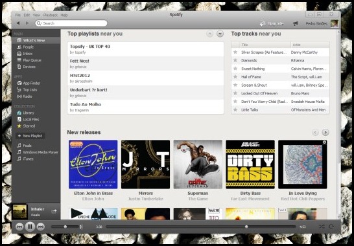Go forward with the right navigation arrow

tap(27, 23)
